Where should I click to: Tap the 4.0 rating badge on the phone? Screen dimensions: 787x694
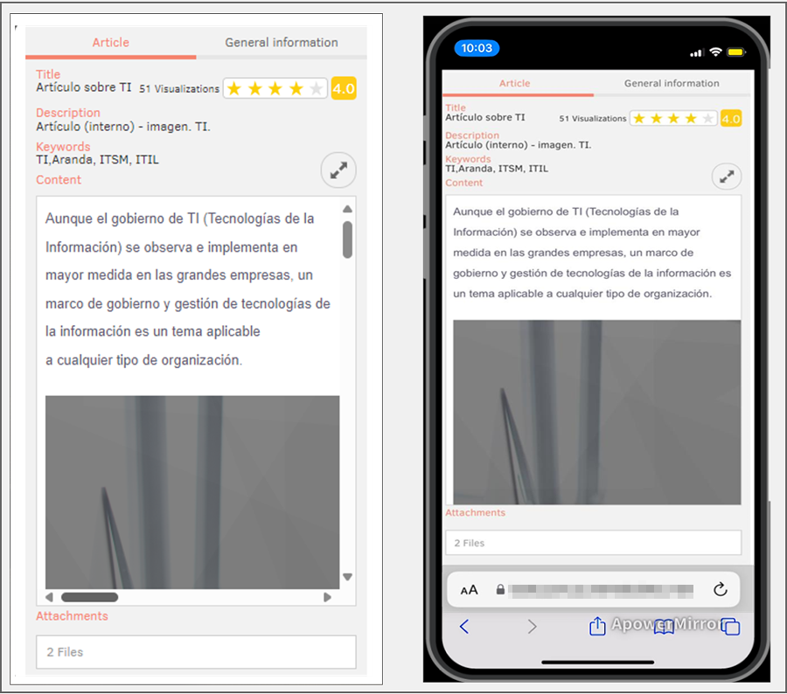pyautogui.click(x=731, y=119)
